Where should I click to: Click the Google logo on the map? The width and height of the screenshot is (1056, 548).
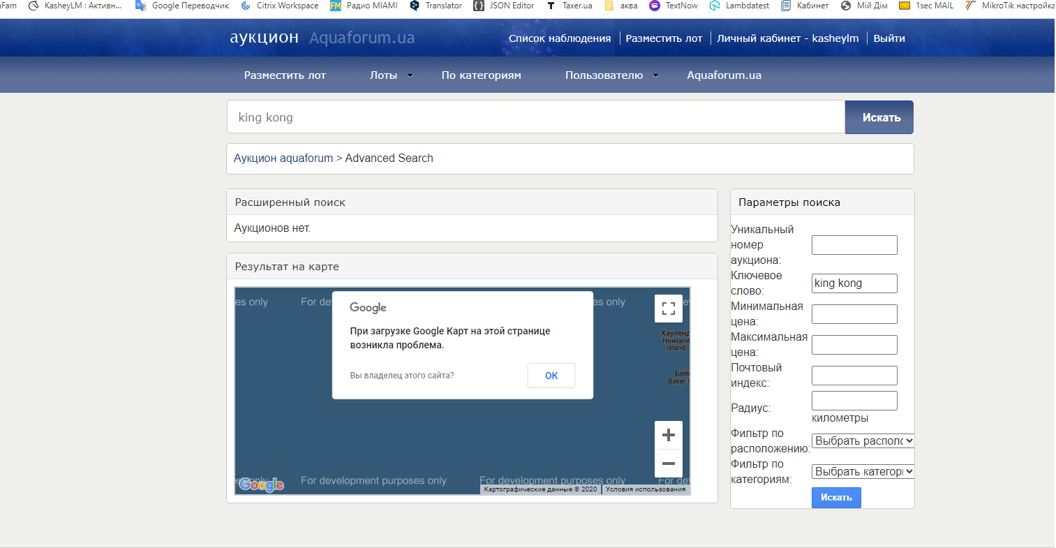tap(261, 484)
